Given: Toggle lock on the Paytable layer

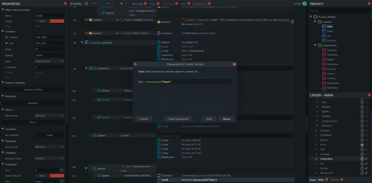Looking at the screenshot, I should (362, 107).
